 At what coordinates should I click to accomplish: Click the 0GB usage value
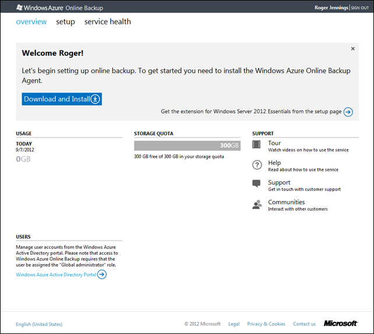(23, 159)
